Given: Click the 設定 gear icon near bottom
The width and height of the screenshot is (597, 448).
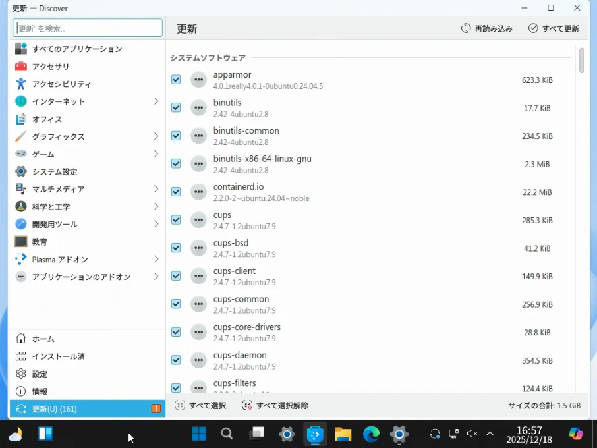Looking at the screenshot, I should [x=21, y=374].
